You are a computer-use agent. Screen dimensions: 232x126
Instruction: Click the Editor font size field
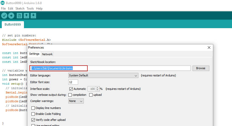[73, 82]
